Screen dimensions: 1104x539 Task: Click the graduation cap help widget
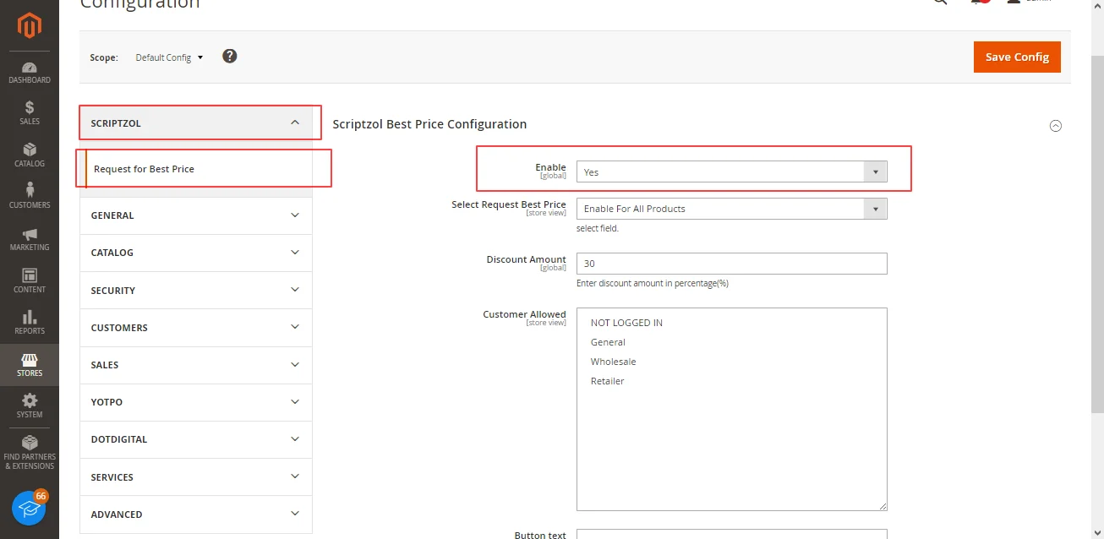[x=29, y=509]
